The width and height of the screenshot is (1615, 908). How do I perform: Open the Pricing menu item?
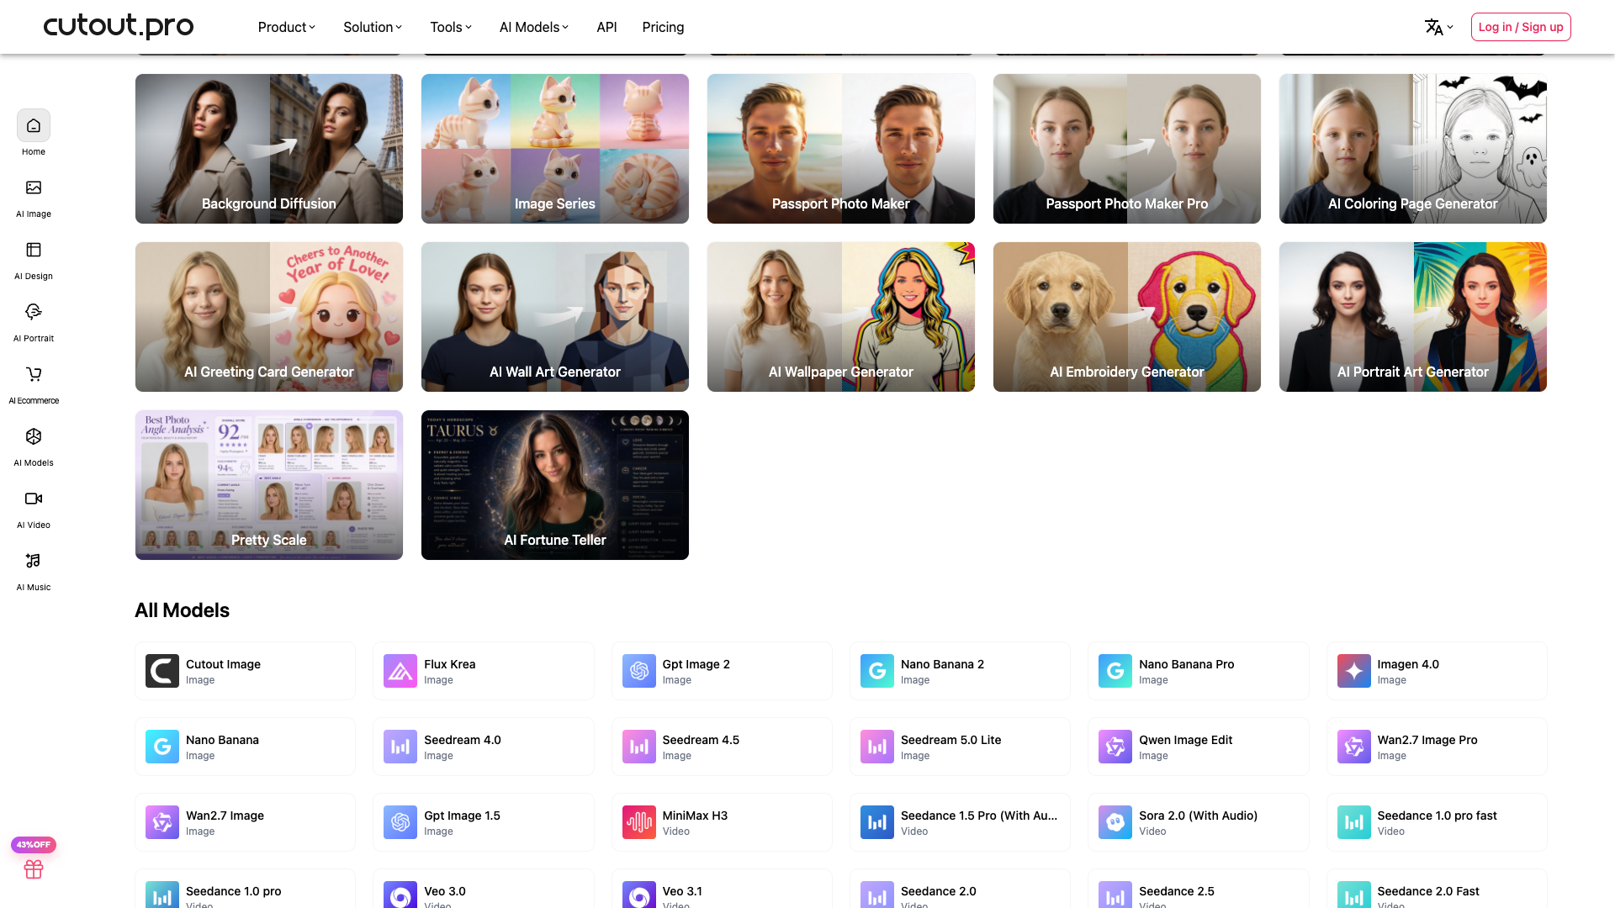coord(663,27)
